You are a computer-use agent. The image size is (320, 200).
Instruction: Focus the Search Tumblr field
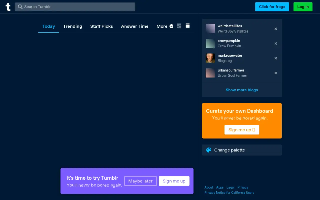[x=75, y=7]
